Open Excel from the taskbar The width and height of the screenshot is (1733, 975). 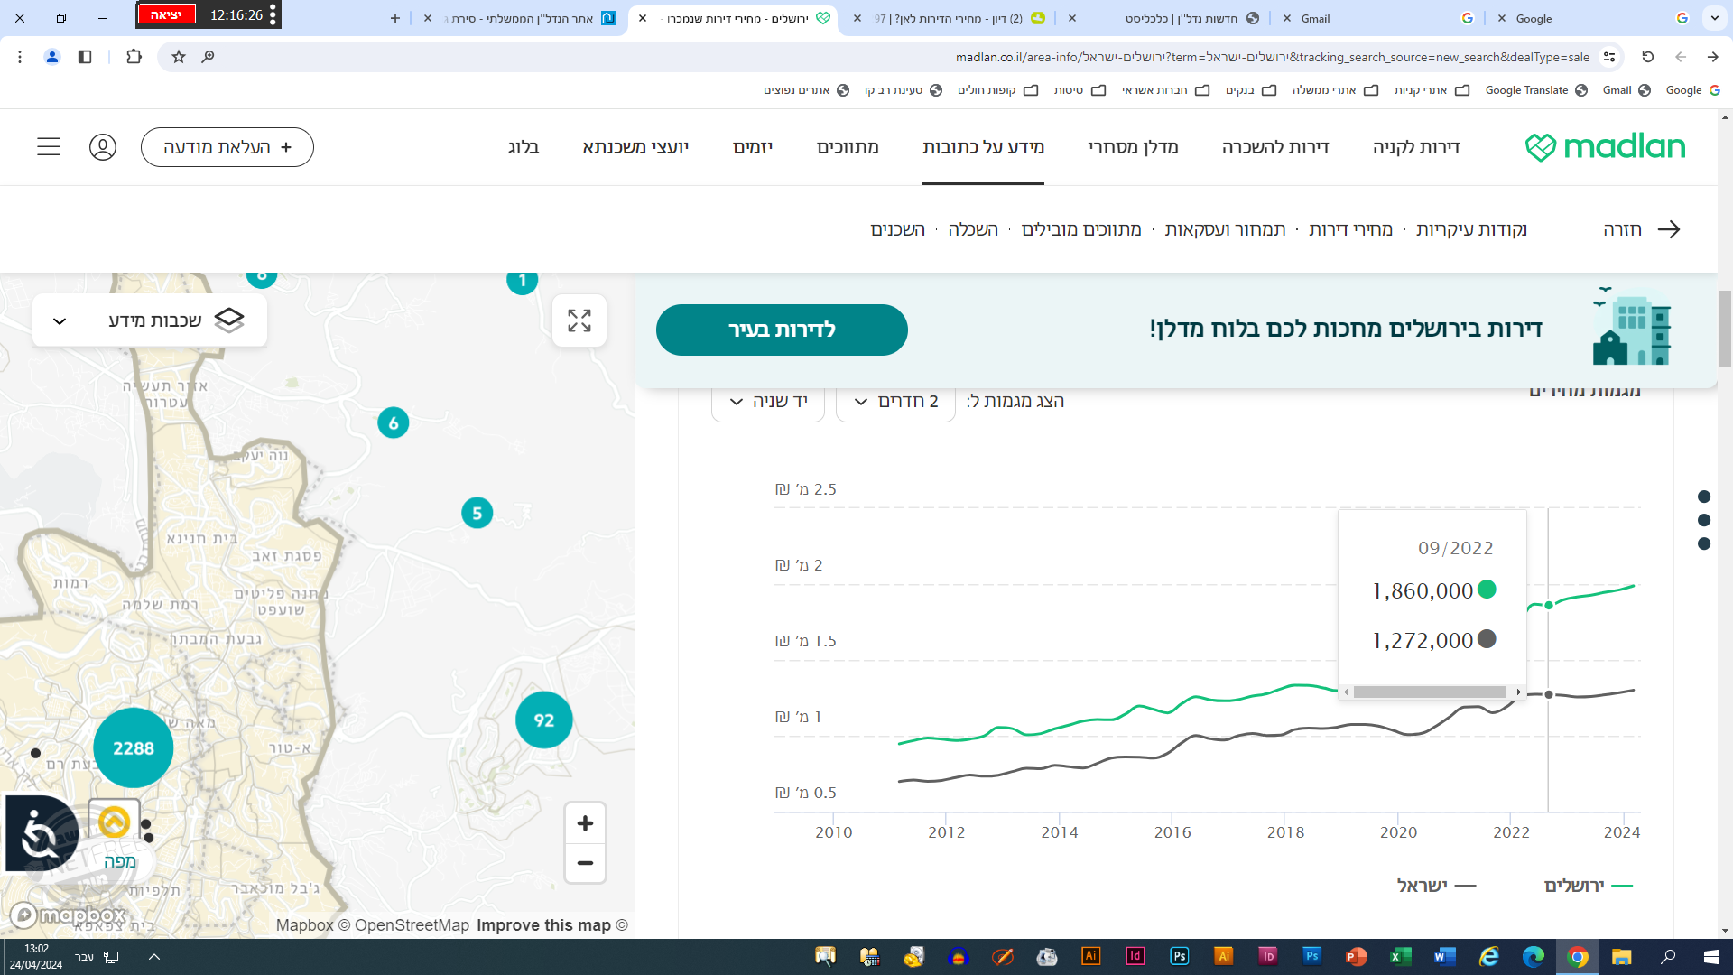click(1398, 956)
